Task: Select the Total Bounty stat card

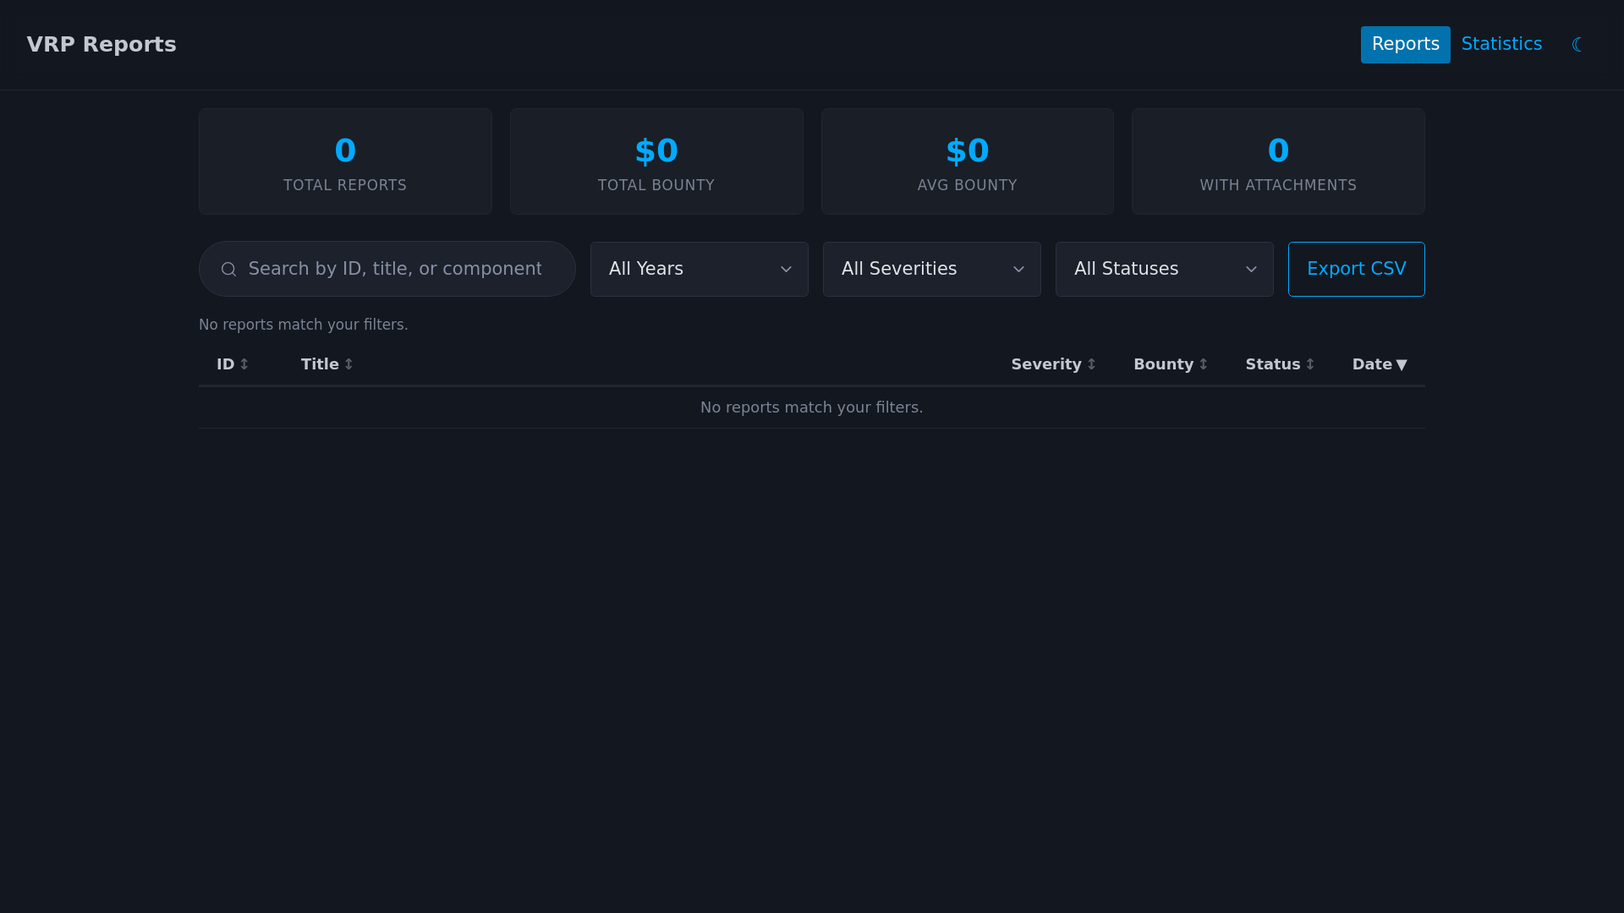Action: (x=656, y=161)
